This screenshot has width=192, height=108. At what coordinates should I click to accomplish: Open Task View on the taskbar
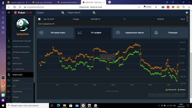tap(52, 106)
